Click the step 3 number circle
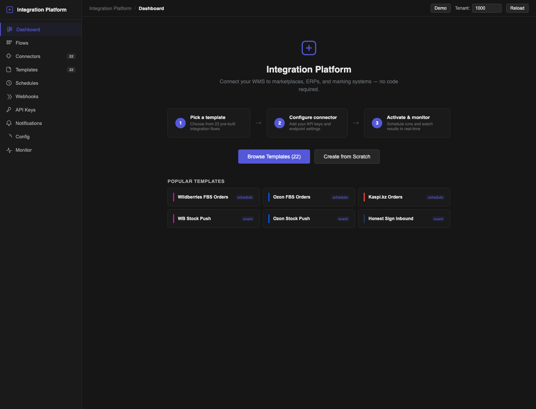The image size is (536, 409). [377, 123]
